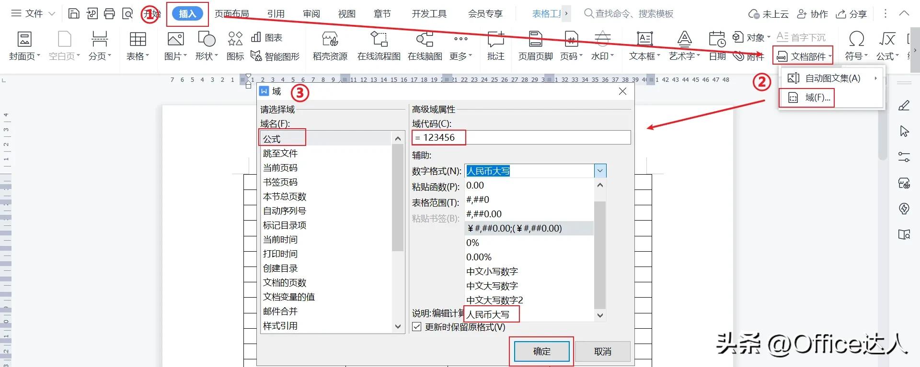Open the Symbol (符号) tool
This screenshot has width=920, height=367.
(856, 46)
